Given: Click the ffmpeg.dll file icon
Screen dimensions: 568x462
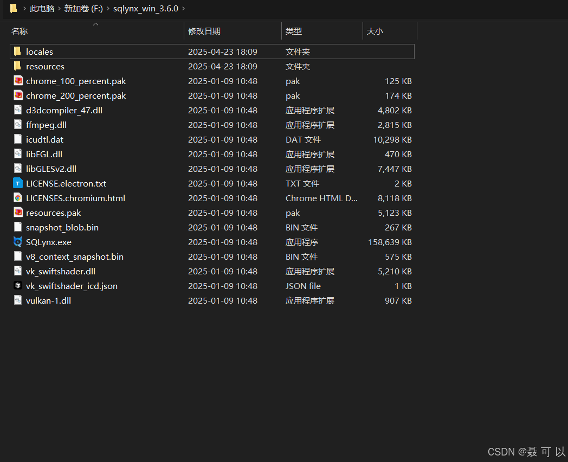Looking at the screenshot, I should tap(18, 124).
